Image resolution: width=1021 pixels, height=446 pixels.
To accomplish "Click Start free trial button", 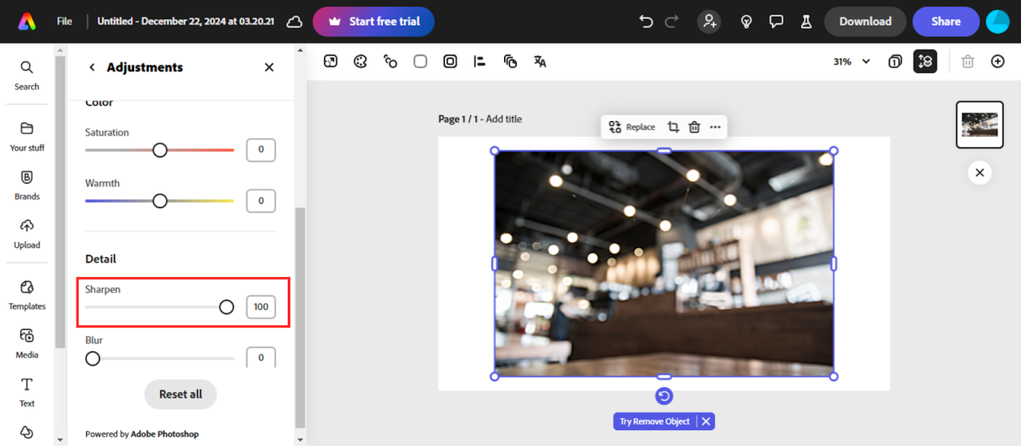I will tap(373, 22).
